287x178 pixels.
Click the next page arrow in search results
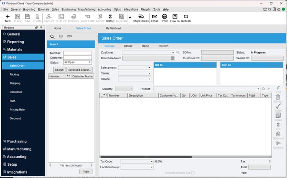point(91,165)
